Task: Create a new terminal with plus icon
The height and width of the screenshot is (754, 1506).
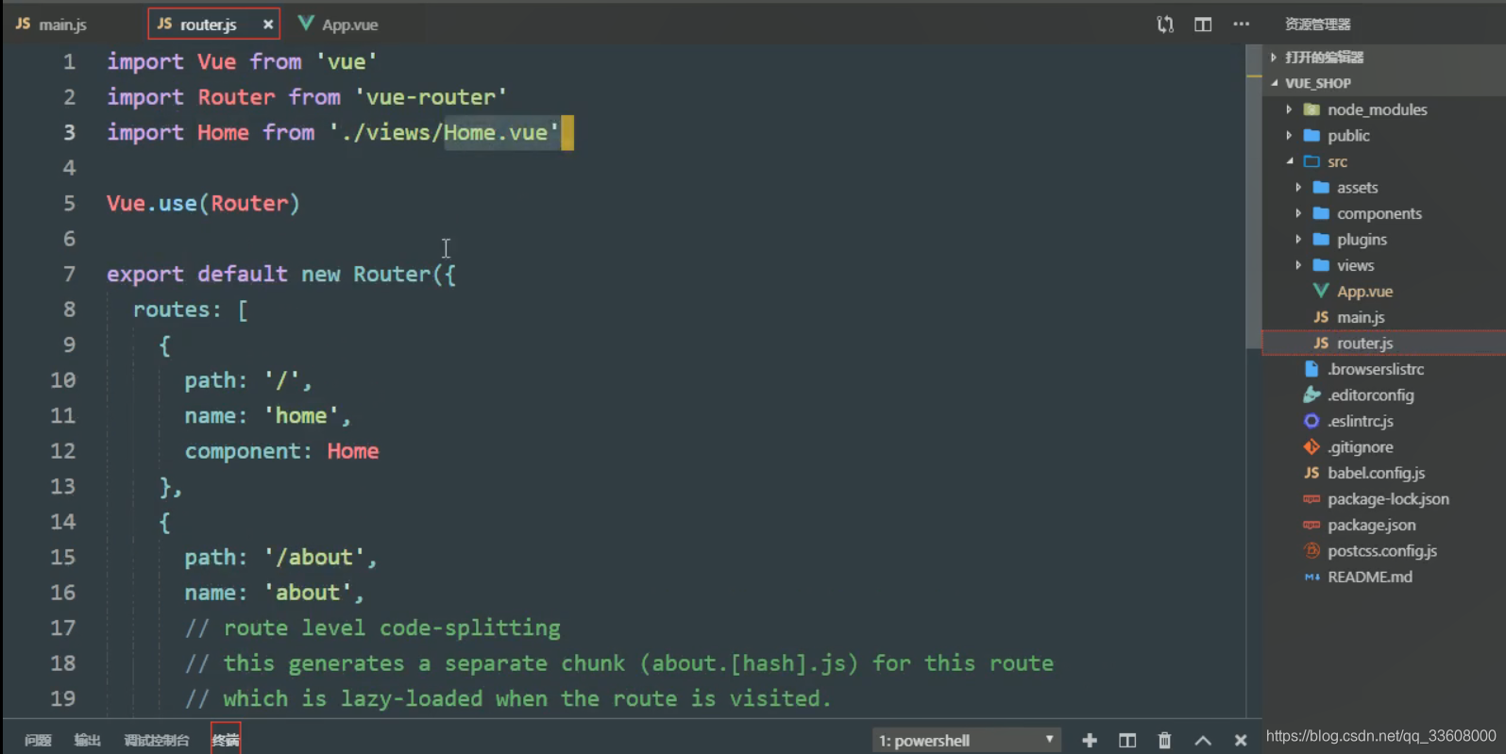Action: point(1090,741)
